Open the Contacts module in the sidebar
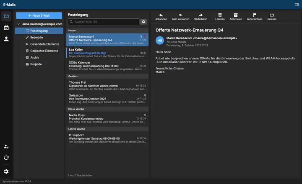 (x=6, y=39)
